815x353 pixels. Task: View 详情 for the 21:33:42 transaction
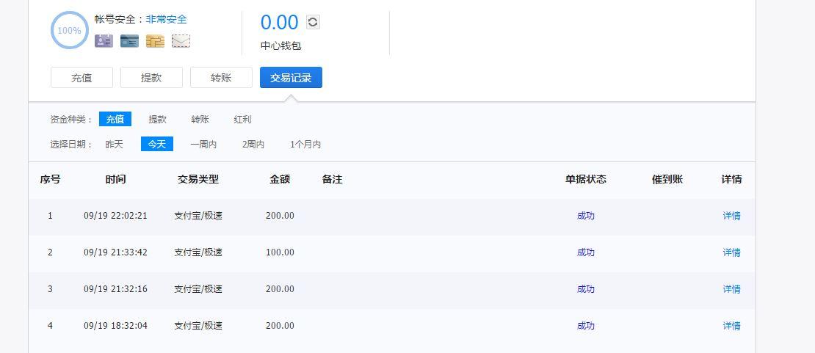731,252
